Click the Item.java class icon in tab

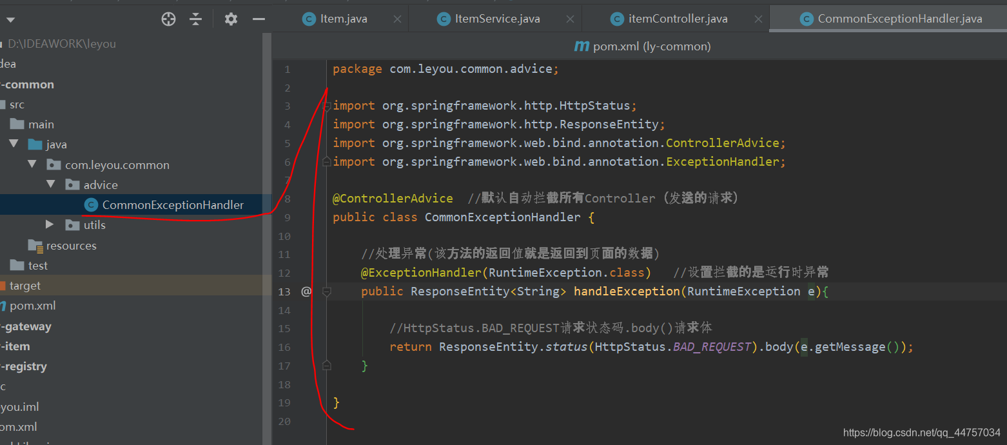tap(309, 19)
